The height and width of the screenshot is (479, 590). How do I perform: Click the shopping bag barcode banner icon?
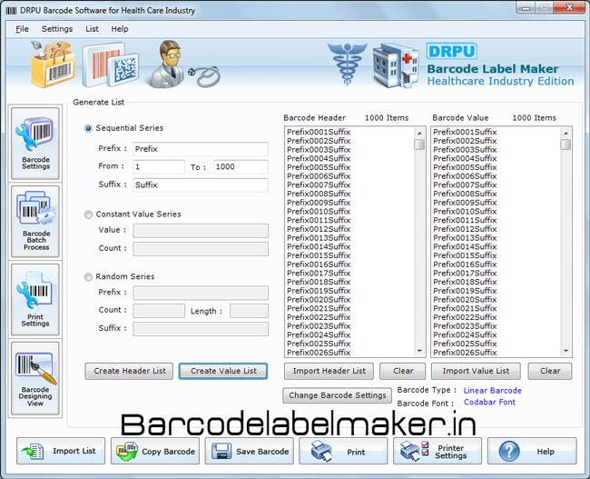pos(52,64)
